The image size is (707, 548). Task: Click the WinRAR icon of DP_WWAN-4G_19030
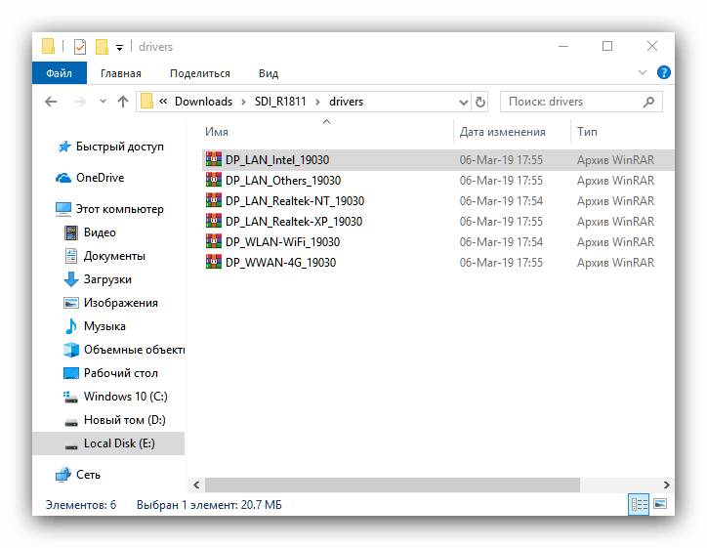[213, 262]
